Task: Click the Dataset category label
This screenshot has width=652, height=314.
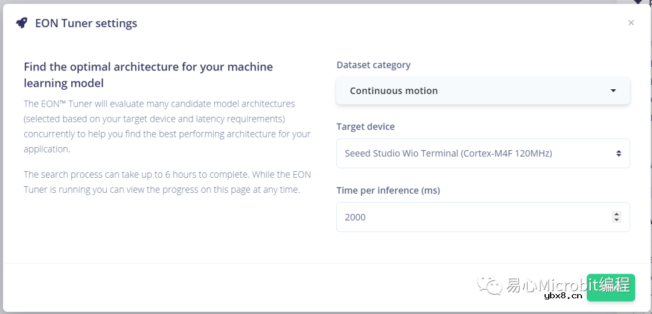Action: click(373, 65)
